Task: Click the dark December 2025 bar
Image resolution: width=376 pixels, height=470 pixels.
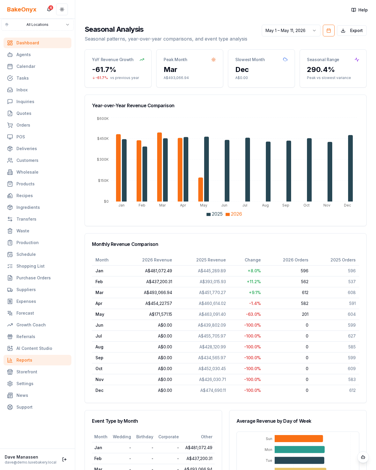Action: pos(350,168)
